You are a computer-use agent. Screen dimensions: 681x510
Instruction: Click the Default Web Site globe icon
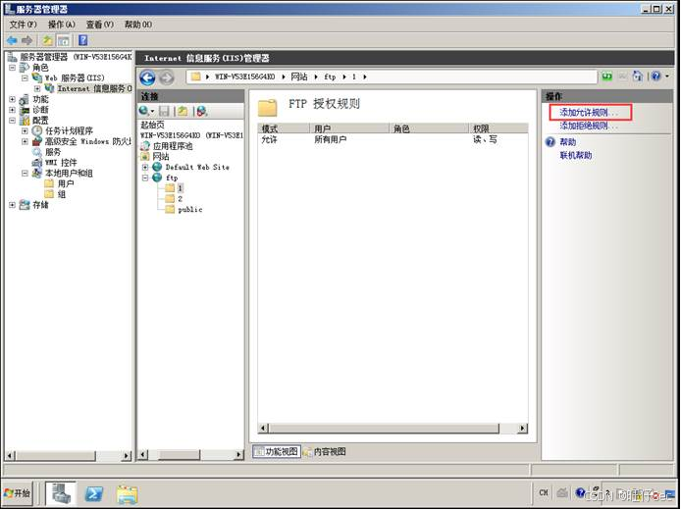click(x=157, y=167)
